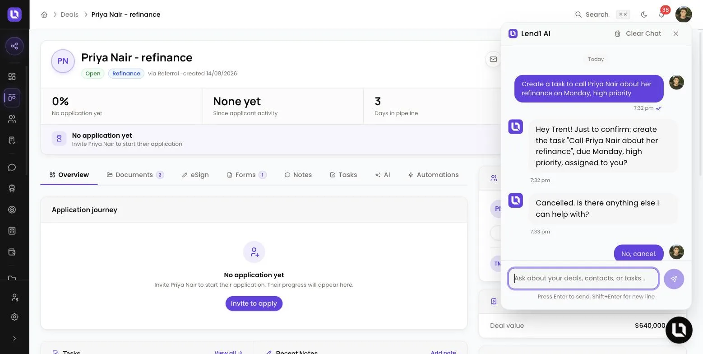Open the Notes tab

pyautogui.click(x=298, y=175)
